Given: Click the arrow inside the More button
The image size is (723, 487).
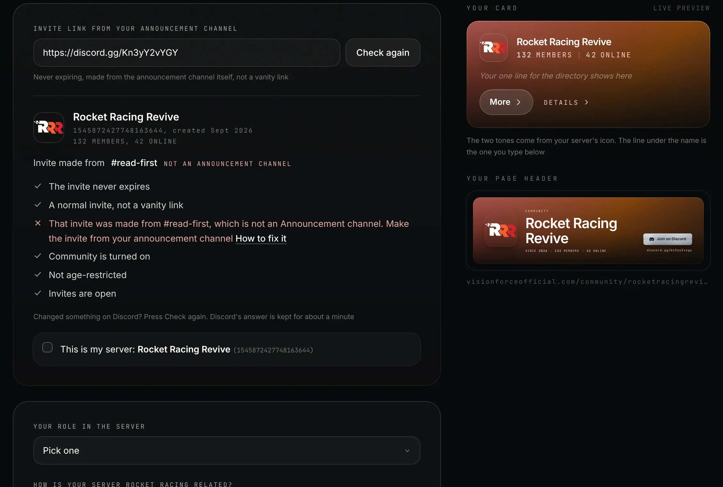Looking at the screenshot, I should [519, 102].
